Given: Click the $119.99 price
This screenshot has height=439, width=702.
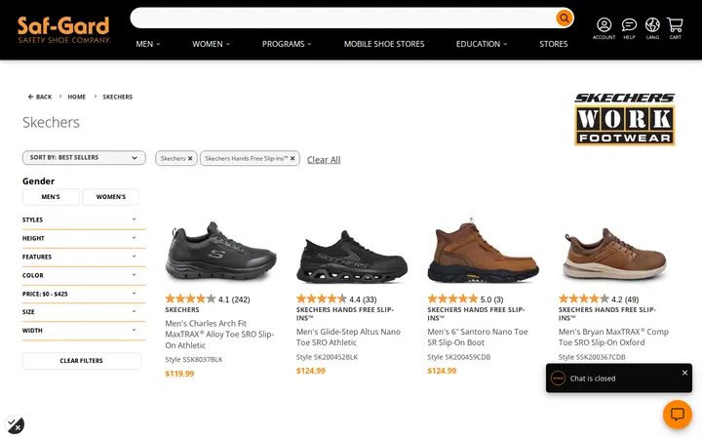Looking at the screenshot, I should click(x=179, y=374).
